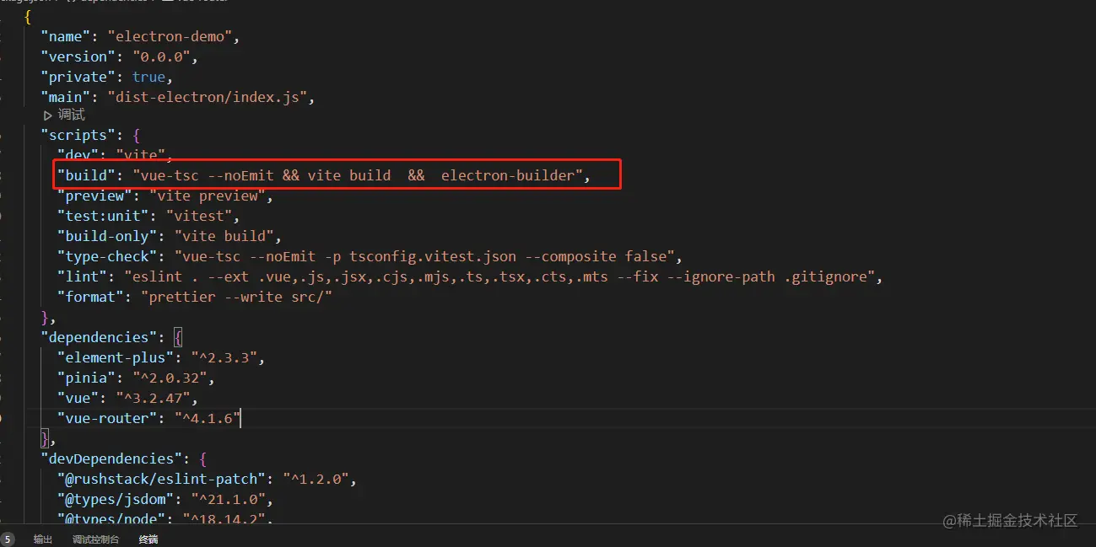This screenshot has width=1096, height=547.
Task: Click the problems count badge showing 5
Action: [x=8, y=539]
